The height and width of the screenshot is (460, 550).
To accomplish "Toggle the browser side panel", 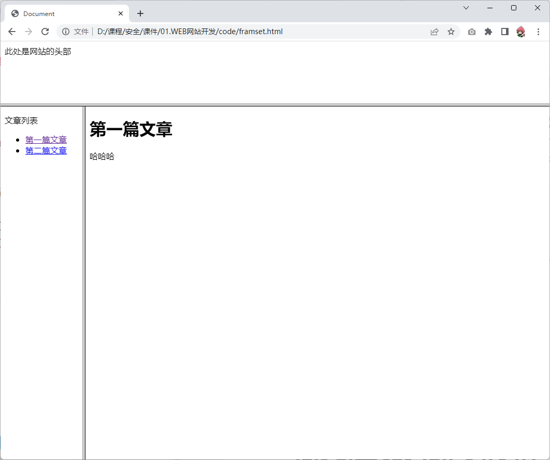I will [x=504, y=32].
